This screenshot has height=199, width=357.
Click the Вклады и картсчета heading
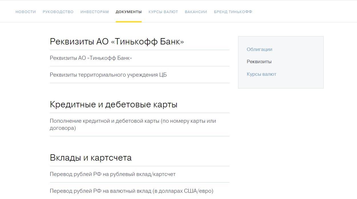click(x=91, y=158)
